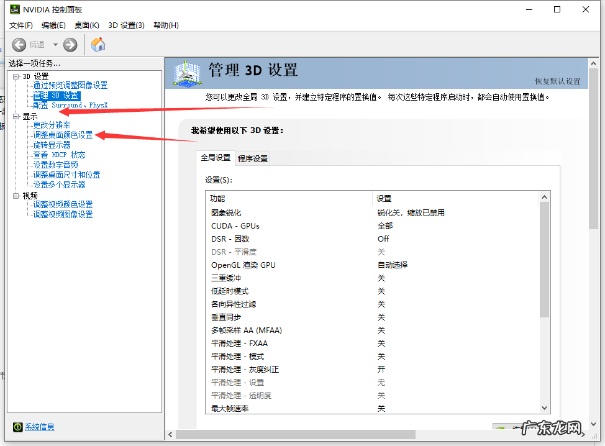
Task: Collapse the 视频 tree branch
Action: [15, 194]
